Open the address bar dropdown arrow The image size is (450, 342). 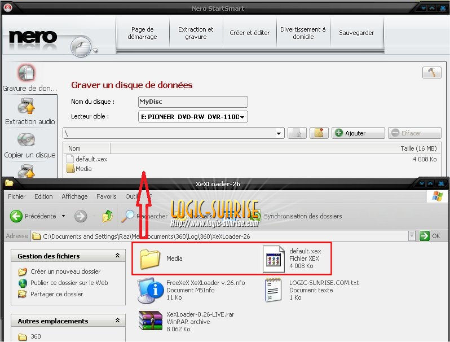(x=412, y=236)
